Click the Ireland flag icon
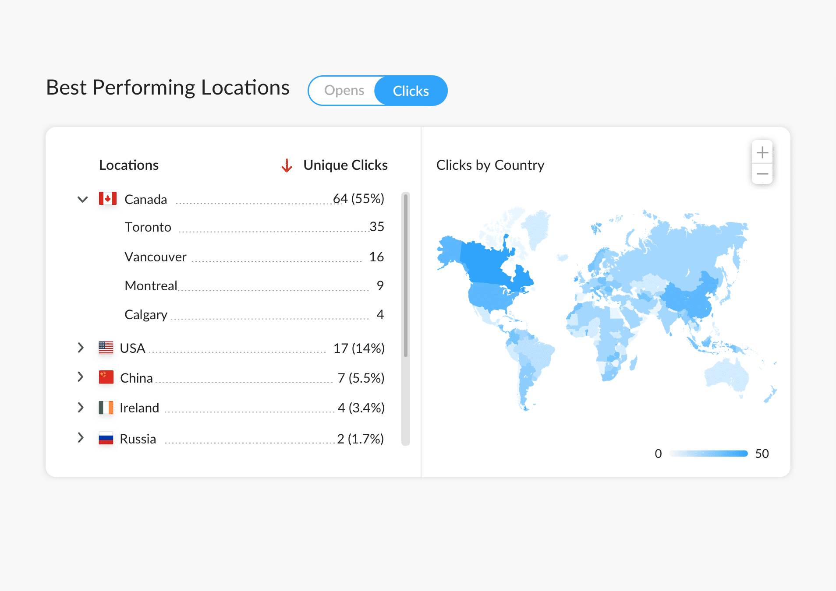 (x=106, y=408)
